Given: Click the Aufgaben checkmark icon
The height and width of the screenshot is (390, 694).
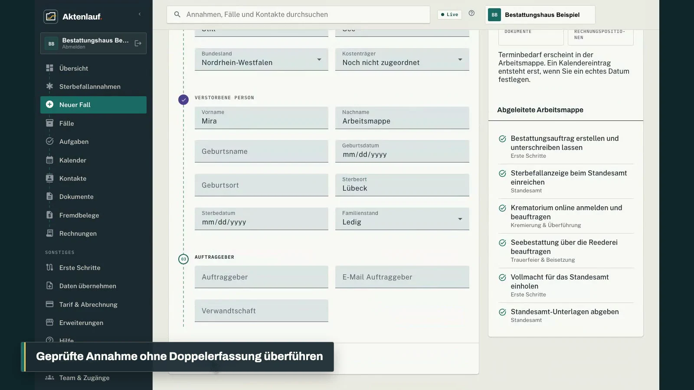Looking at the screenshot, I should click(x=49, y=141).
